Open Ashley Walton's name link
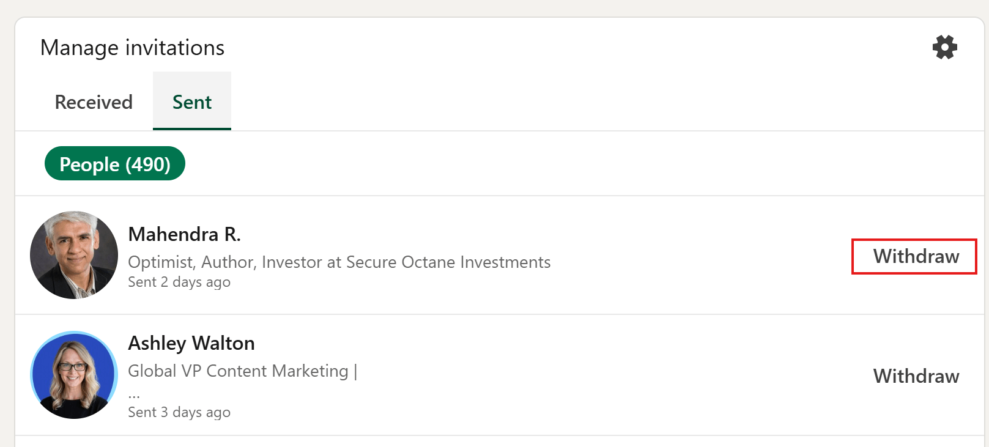989x447 pixels. [x=191, y=343]
